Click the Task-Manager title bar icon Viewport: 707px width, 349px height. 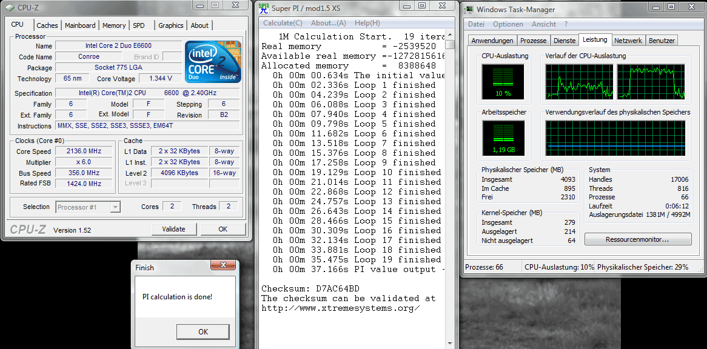click(469, 9)
